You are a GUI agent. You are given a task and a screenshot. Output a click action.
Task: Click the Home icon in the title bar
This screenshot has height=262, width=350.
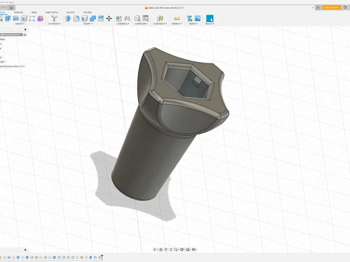coord(11,8)
